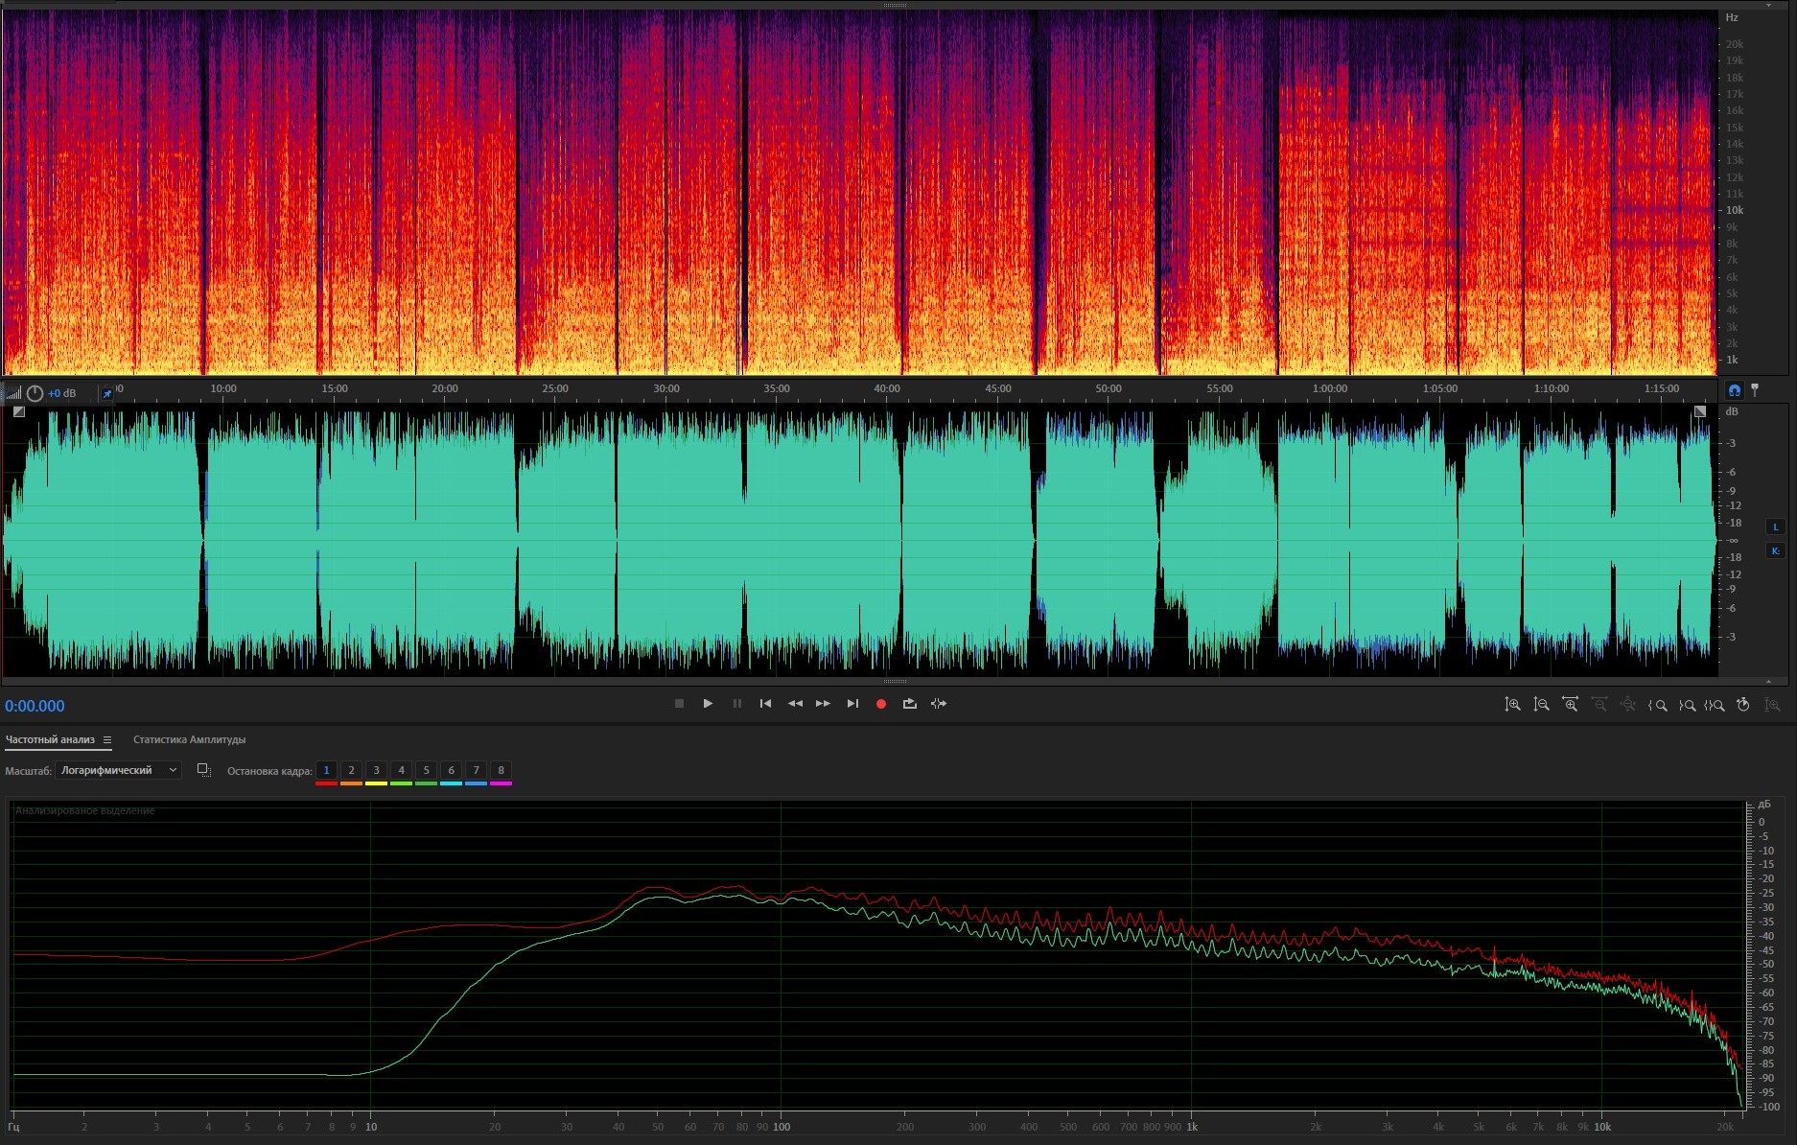Click the 0:00.000 timecode display
1797x1145 pixels.
[35, 707]
